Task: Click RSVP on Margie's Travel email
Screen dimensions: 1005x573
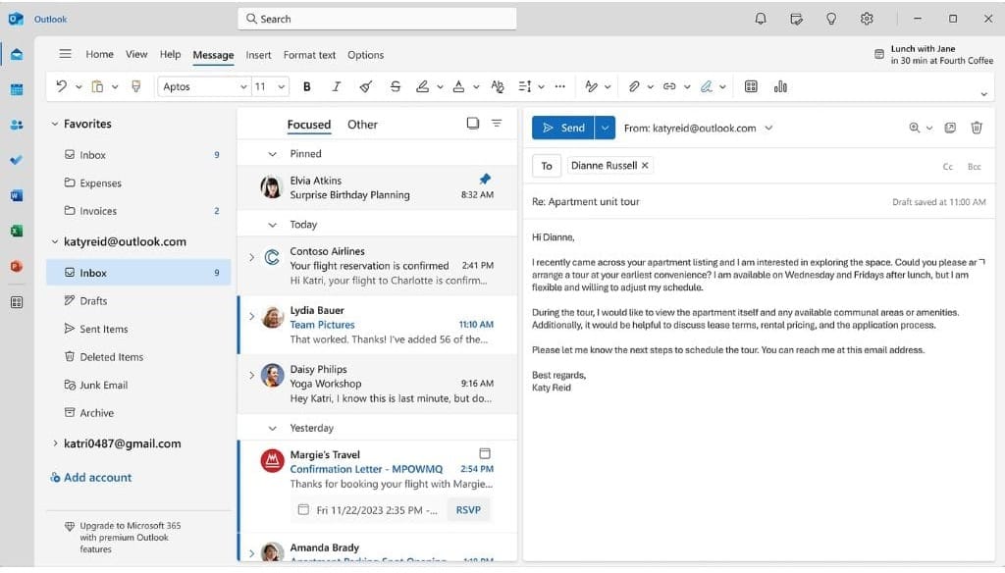Action: (x=468, y=510)
